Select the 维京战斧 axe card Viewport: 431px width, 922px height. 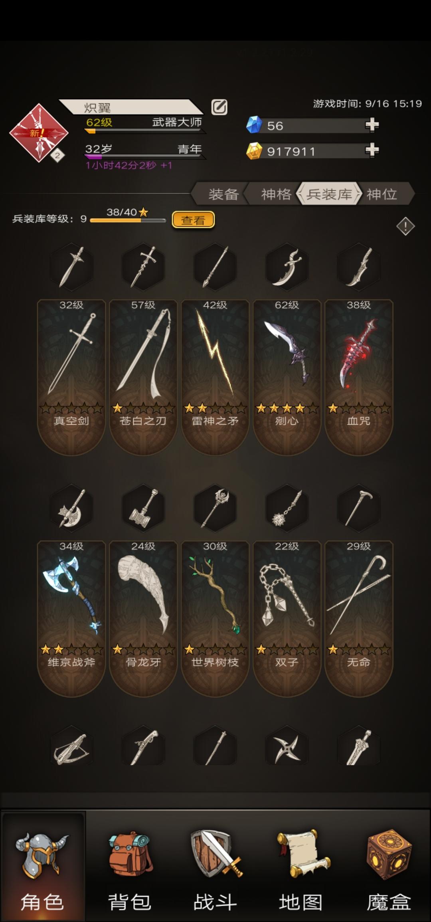pos(71,619)
